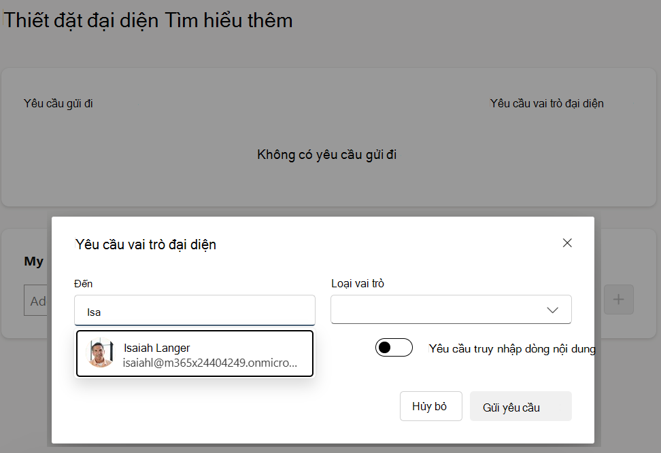Click Isaiah Langer's profile photo
The height and width of the screenshot is (453, 661).
pos(100,352)
